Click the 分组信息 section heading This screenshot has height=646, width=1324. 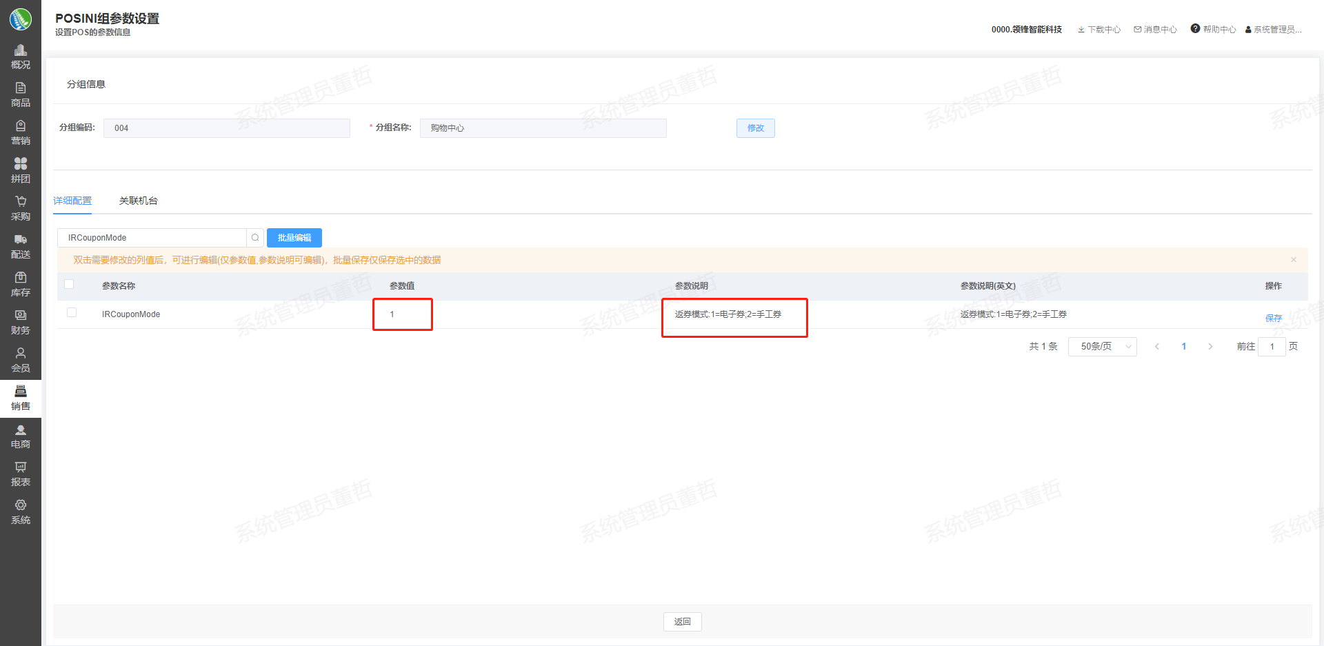(86, 84)
